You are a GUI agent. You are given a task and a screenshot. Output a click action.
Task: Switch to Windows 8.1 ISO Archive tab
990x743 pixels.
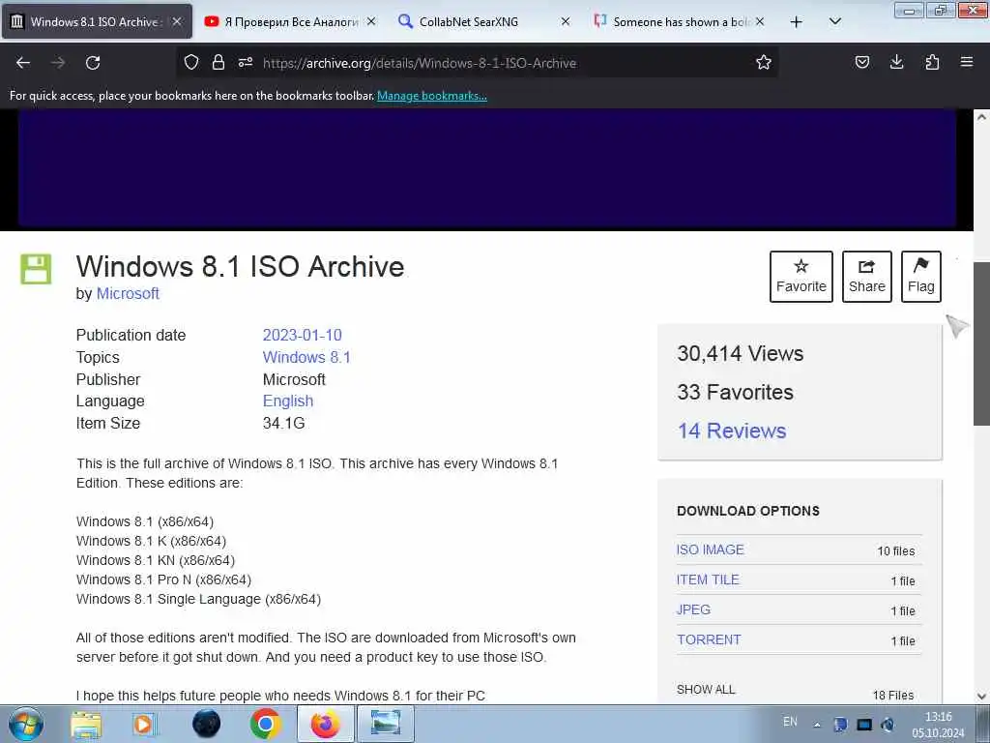98,21
